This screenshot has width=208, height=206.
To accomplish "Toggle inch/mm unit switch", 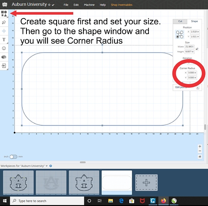I will click(x=13, y=157).
